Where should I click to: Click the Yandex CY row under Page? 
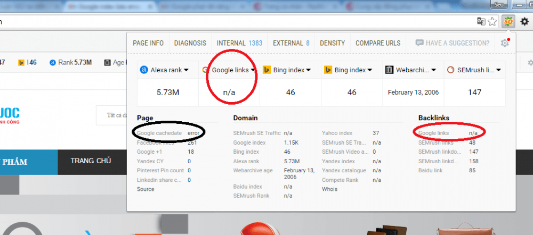pos(164,162)
